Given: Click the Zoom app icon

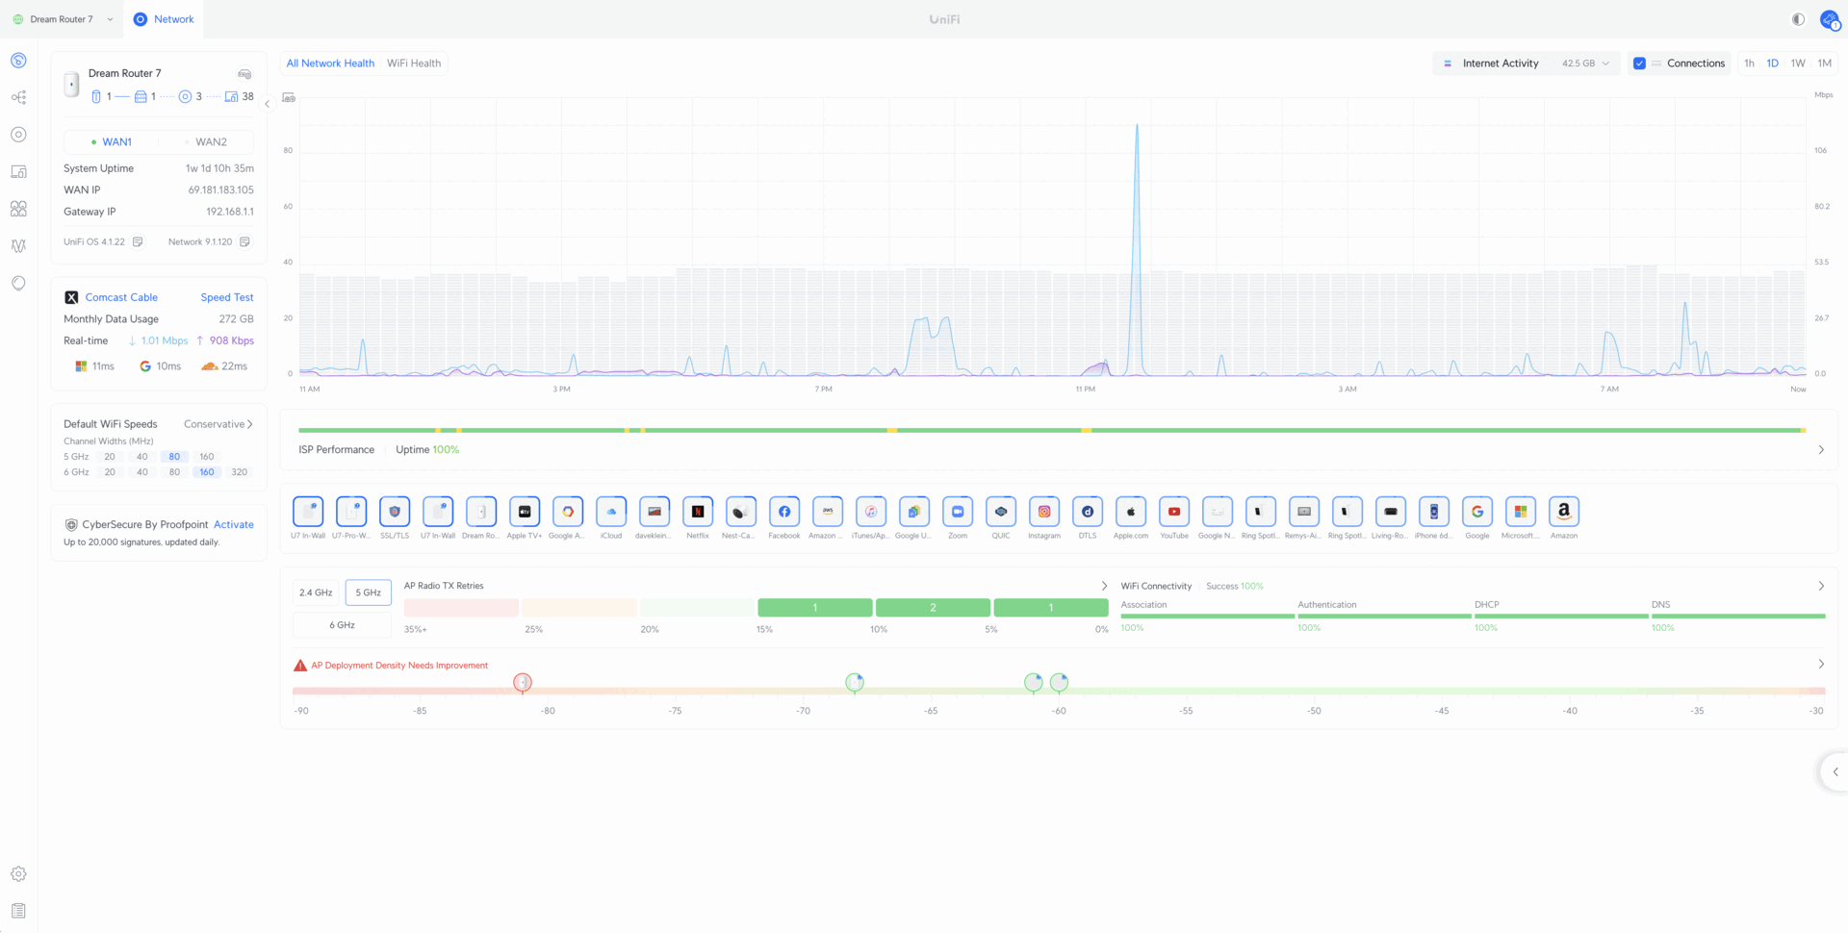Looking at the screenshot, I should tap(958, 512).
